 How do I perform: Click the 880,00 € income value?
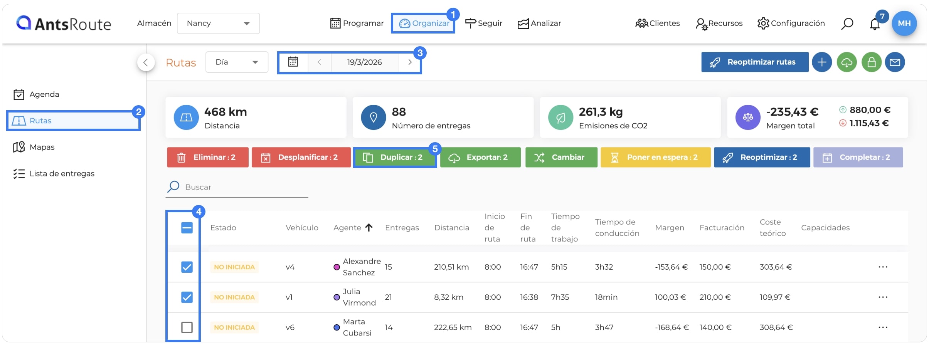tap(870, 110)
